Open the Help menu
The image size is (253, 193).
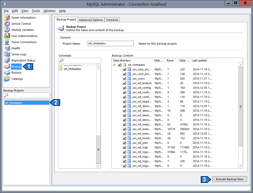point(62,11)
